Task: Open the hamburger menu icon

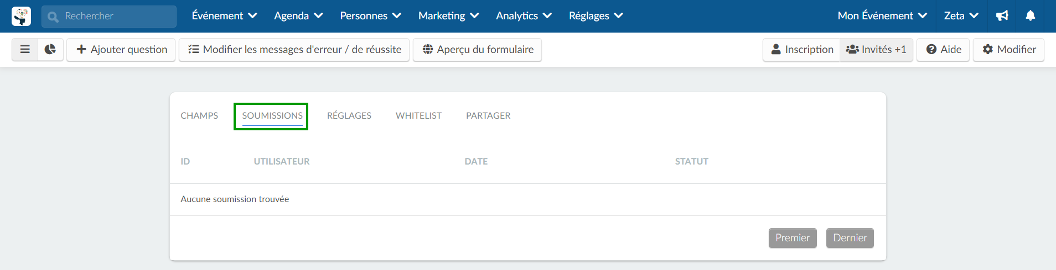Action: click(x=25, y=49)
